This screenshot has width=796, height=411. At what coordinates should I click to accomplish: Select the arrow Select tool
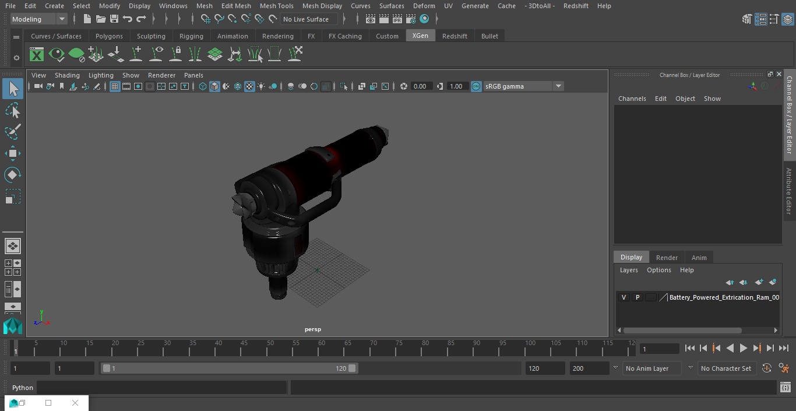pos(13,89)
